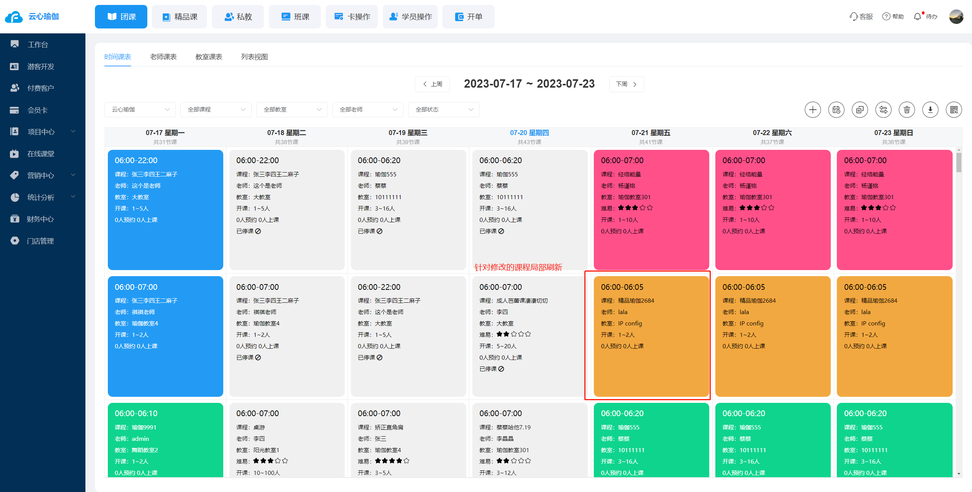Open the 全部状态 dropdown
This screenshot has width=972, height=492.
(444, 110)
